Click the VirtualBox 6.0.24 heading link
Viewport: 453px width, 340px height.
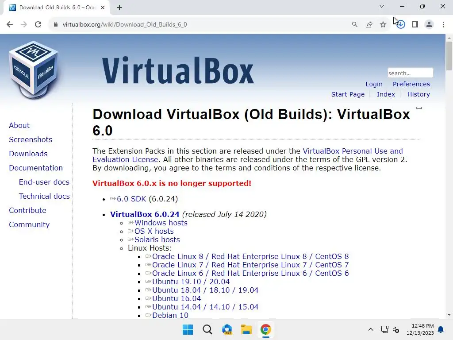(x=145, y=214)
